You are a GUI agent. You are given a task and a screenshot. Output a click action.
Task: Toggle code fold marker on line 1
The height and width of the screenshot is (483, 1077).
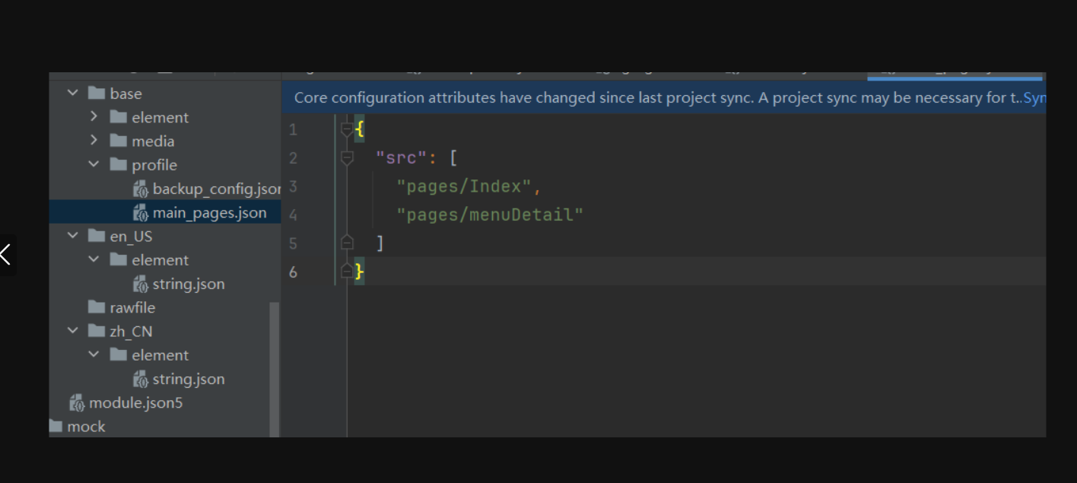point(347,130)
